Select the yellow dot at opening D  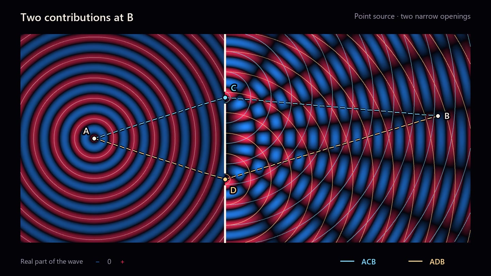[x=225, y=179]
